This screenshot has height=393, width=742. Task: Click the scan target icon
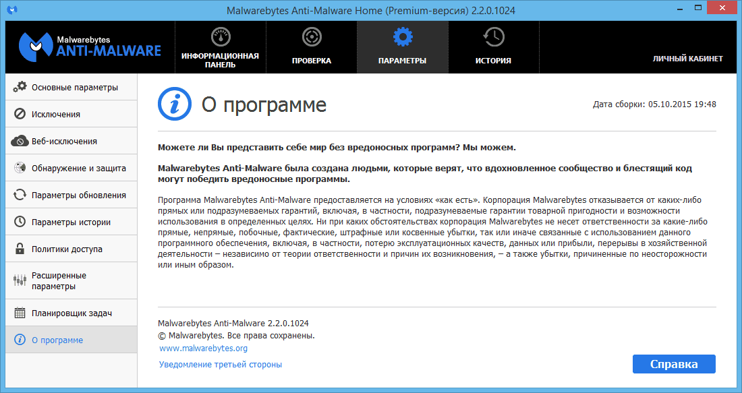[312, 37]
